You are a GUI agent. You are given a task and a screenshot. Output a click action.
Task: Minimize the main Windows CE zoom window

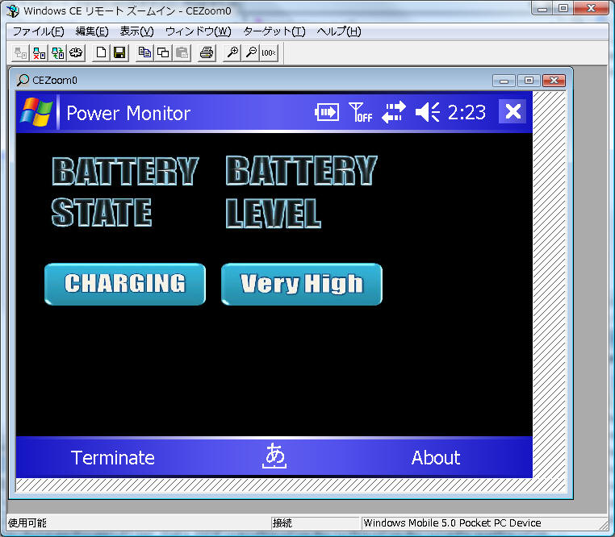pyautogui.click(x=543, y=8)
